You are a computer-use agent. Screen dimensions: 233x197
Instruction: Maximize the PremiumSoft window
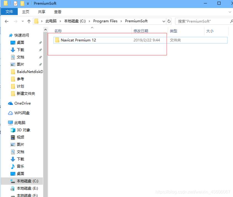pos(219,3)
